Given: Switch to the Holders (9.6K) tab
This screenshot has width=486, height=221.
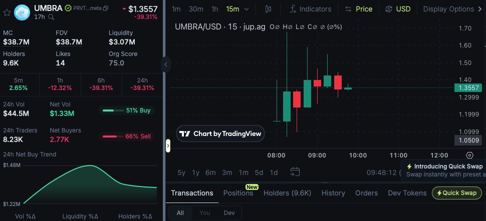Looking at the screenshot, I should click(287, 193).
